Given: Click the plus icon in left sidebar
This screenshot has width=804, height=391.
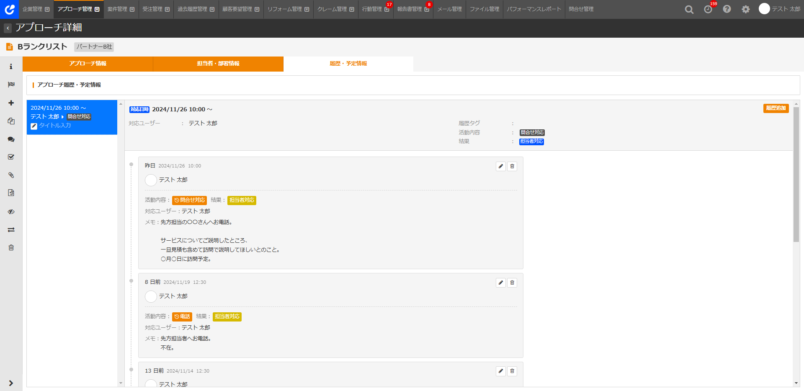Looking at the screenshot, I should 11,103.
